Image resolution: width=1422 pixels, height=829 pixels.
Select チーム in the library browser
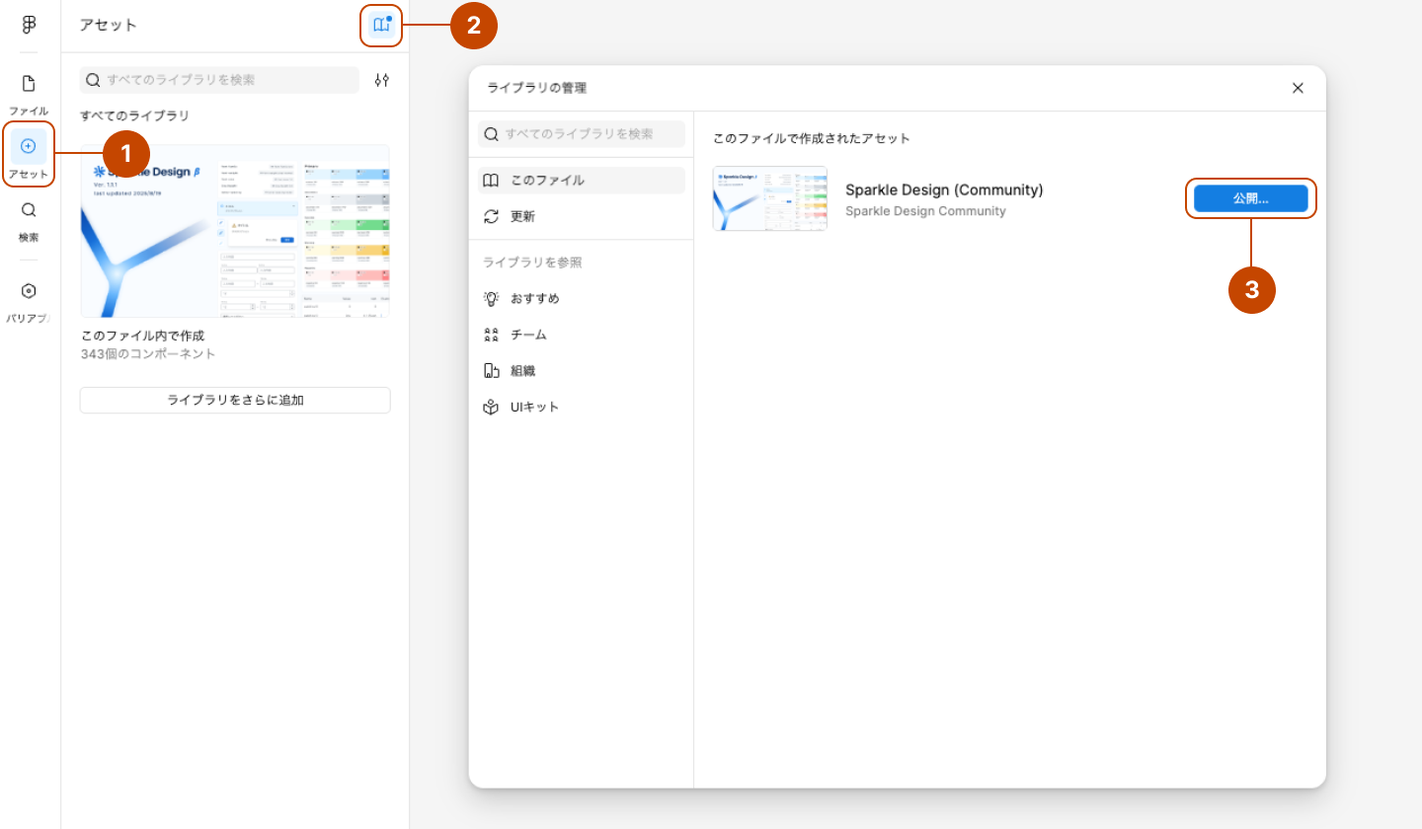(x=581, y=335)
